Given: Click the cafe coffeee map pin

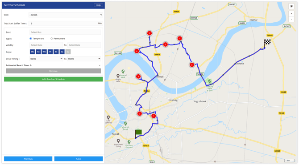Looking at the screenshot, I should pyautogui.click(x=108, y=117).
